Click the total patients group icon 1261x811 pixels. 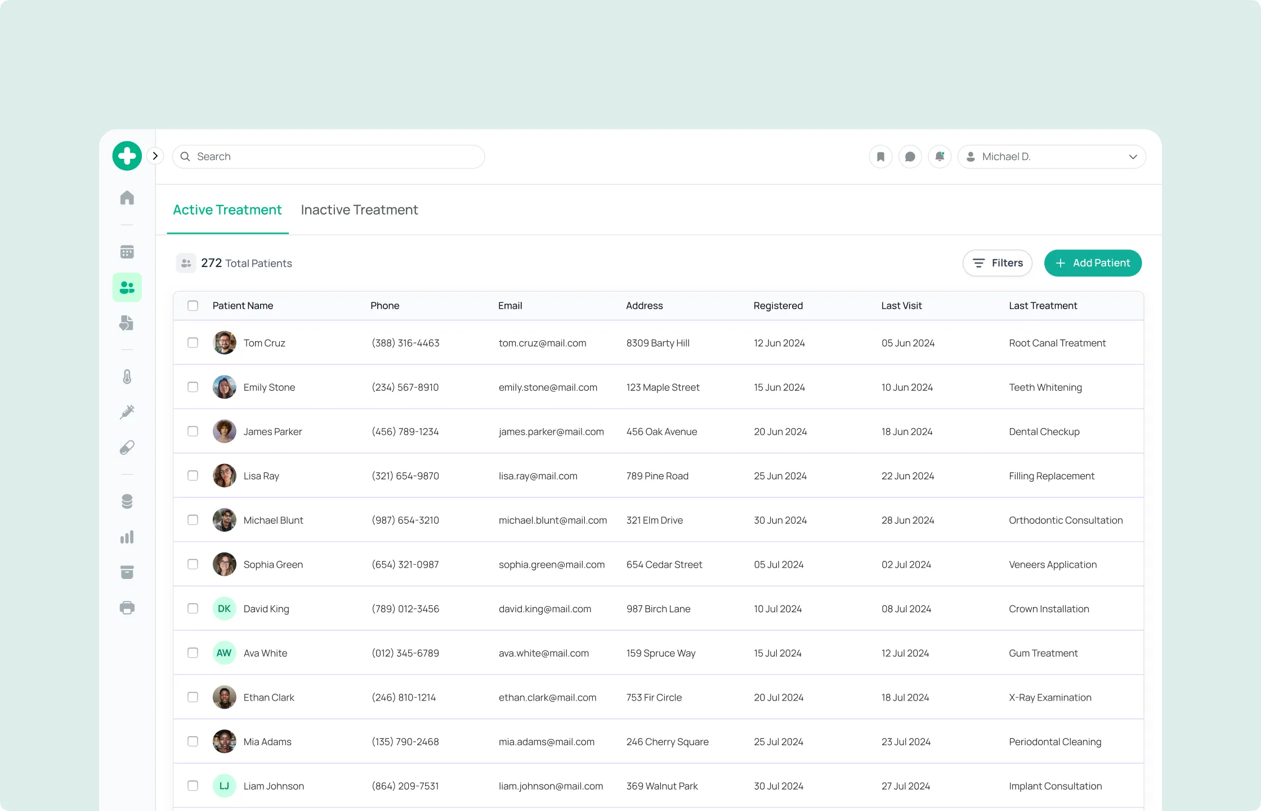pyautogui.click(x=186, y=263)
